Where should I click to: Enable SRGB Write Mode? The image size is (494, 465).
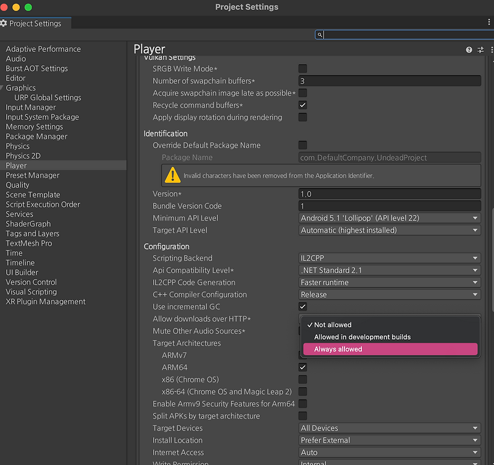[x=302, y=69]
